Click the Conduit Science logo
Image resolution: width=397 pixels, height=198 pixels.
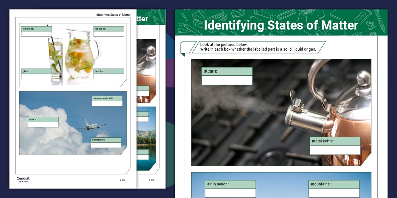coord(23,179)
